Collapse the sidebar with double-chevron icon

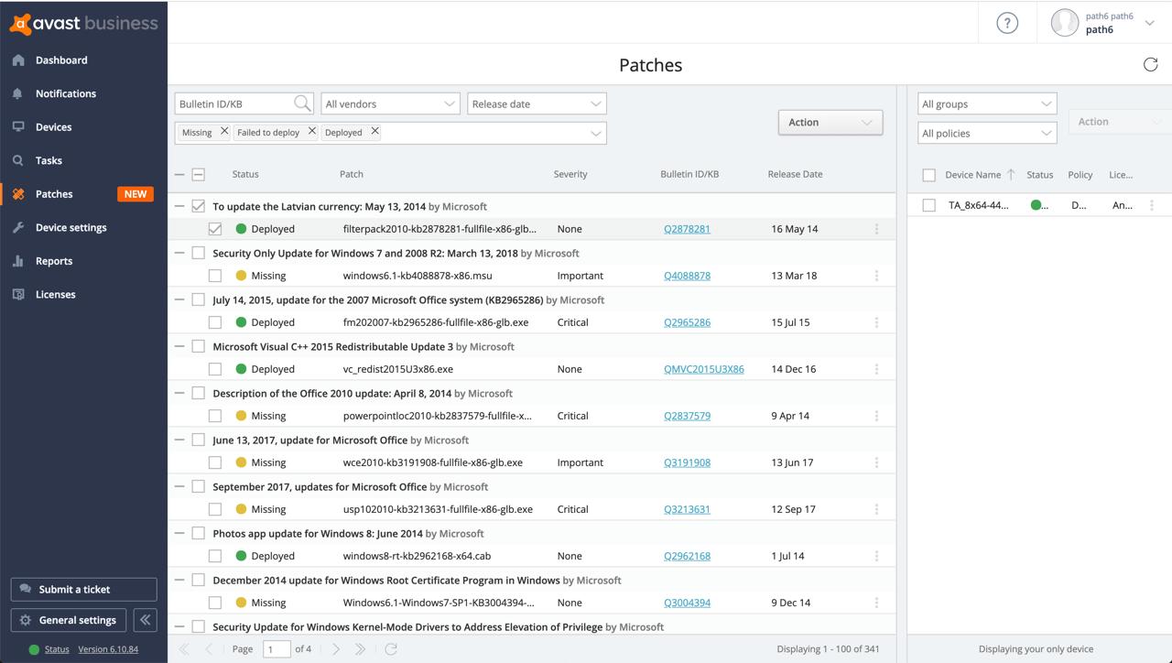click(x=146, y=620)
